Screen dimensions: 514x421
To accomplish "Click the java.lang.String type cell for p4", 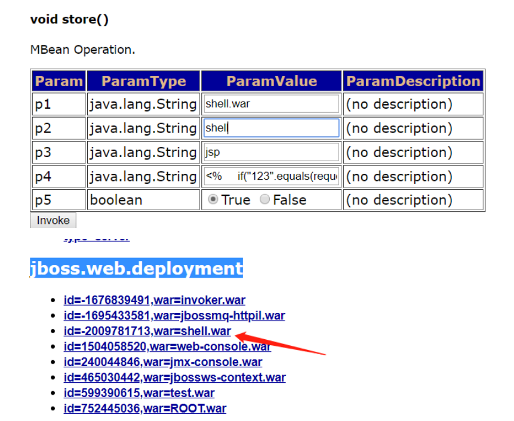I will pyautogui.click(x=144, y=176).
